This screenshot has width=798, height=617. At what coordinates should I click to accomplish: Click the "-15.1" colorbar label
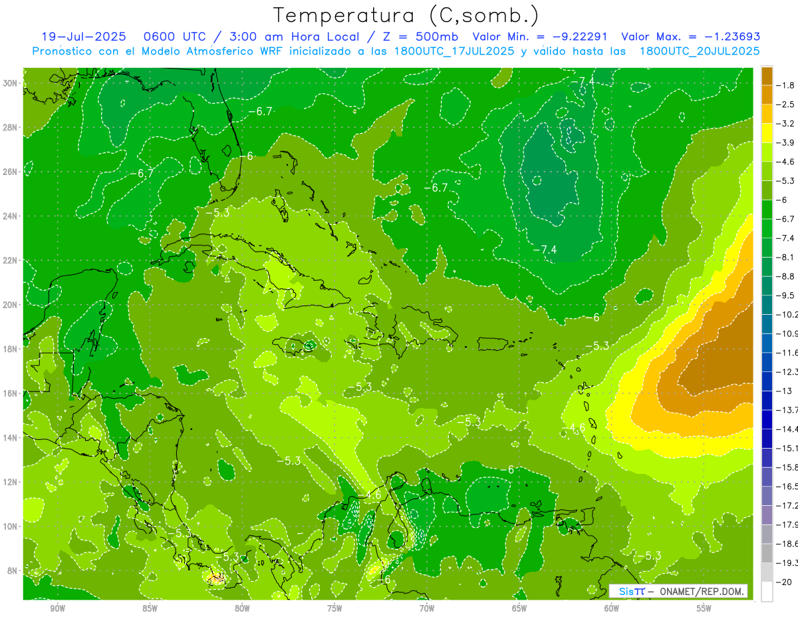[x=787, y=448]
